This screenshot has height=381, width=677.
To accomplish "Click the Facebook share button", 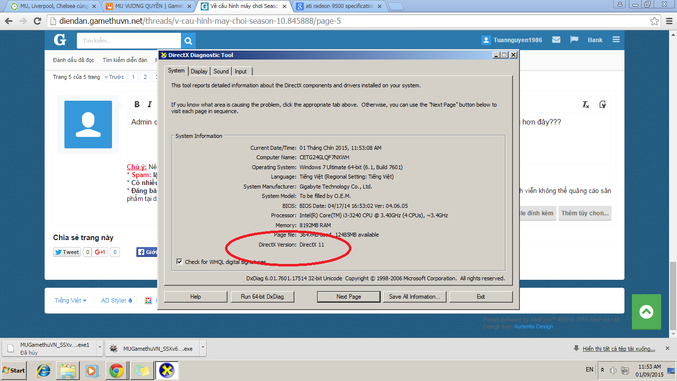I will point(147,252).
